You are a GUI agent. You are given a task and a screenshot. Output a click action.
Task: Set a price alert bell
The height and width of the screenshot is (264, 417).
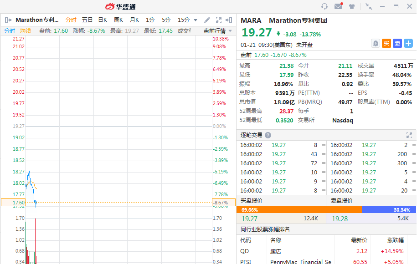click(376, 43)
